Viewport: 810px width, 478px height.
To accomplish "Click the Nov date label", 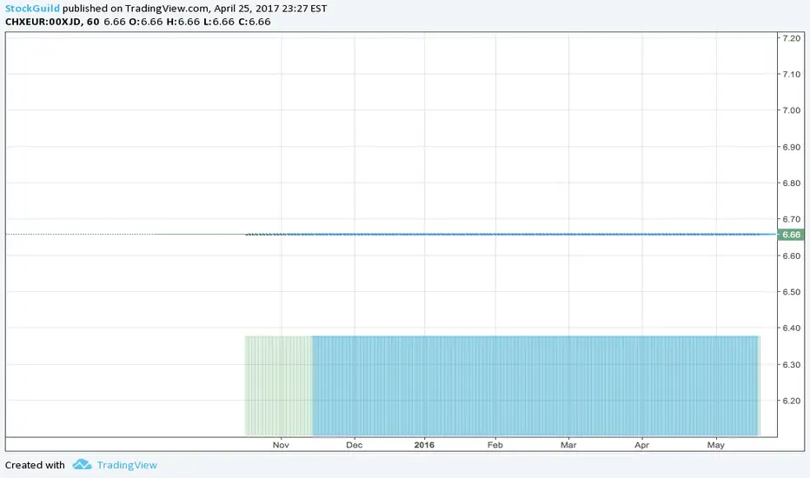I will point(281,445).
